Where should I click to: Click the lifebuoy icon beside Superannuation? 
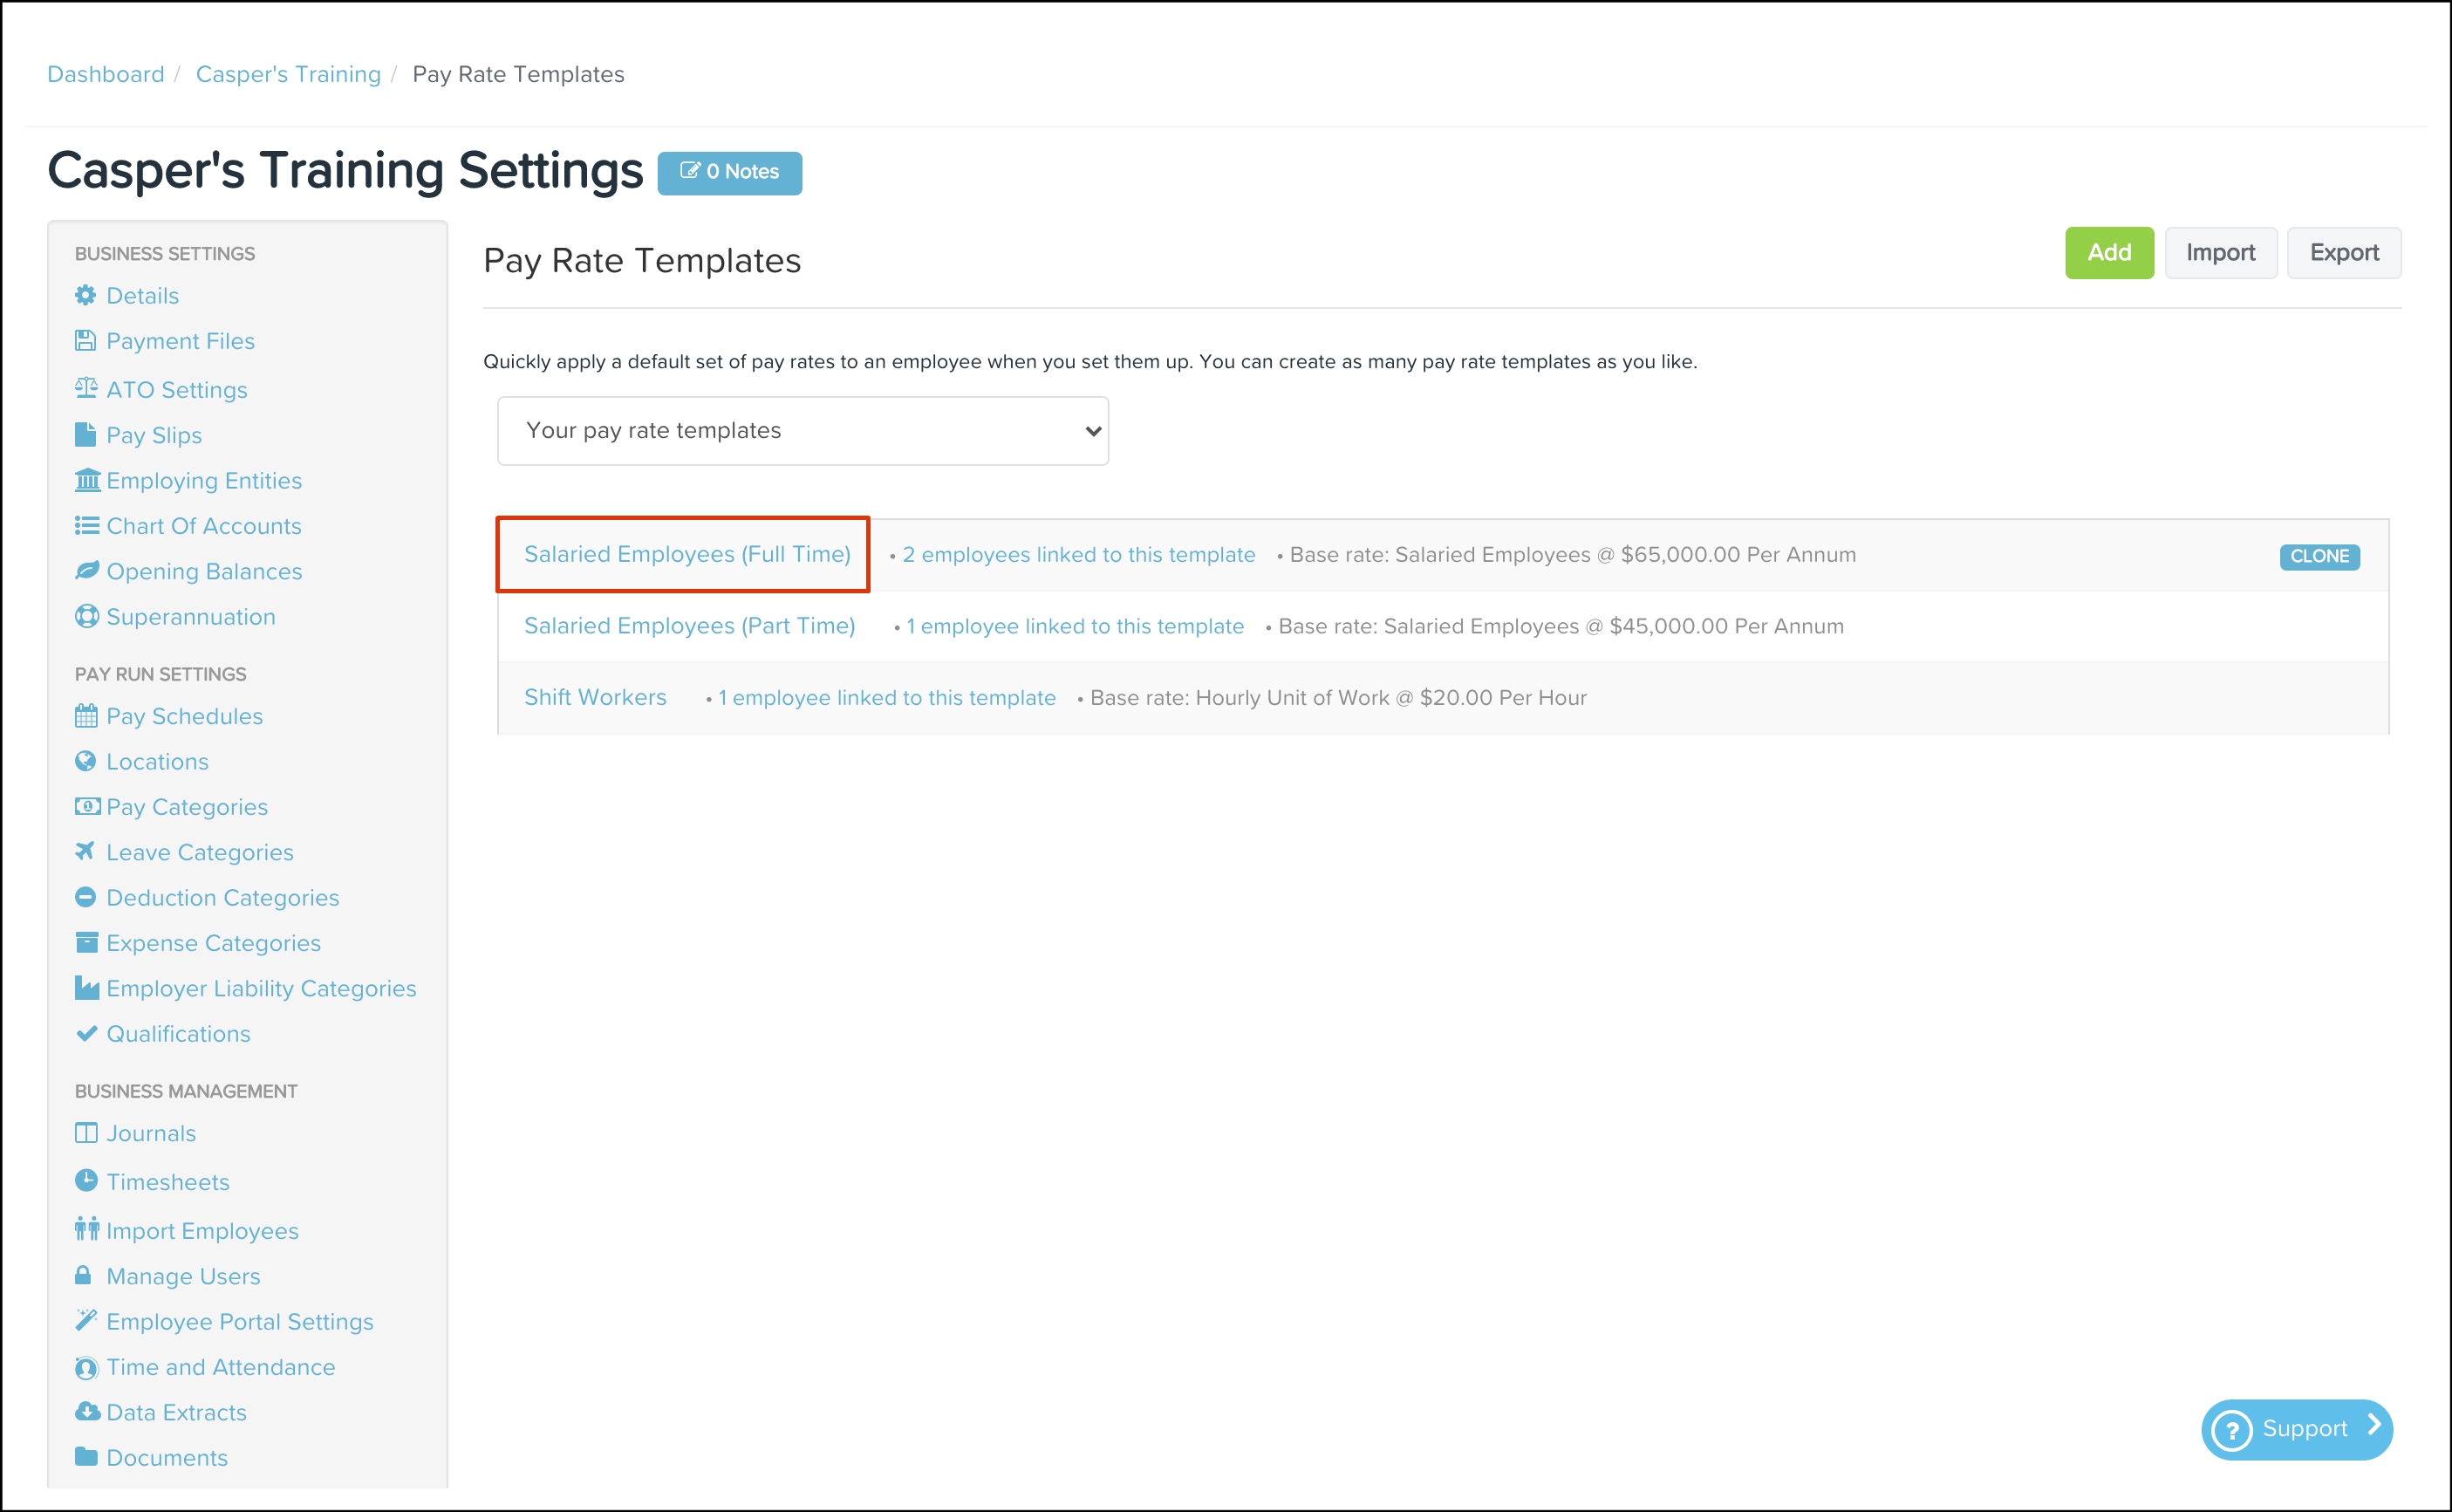(86, 617)
